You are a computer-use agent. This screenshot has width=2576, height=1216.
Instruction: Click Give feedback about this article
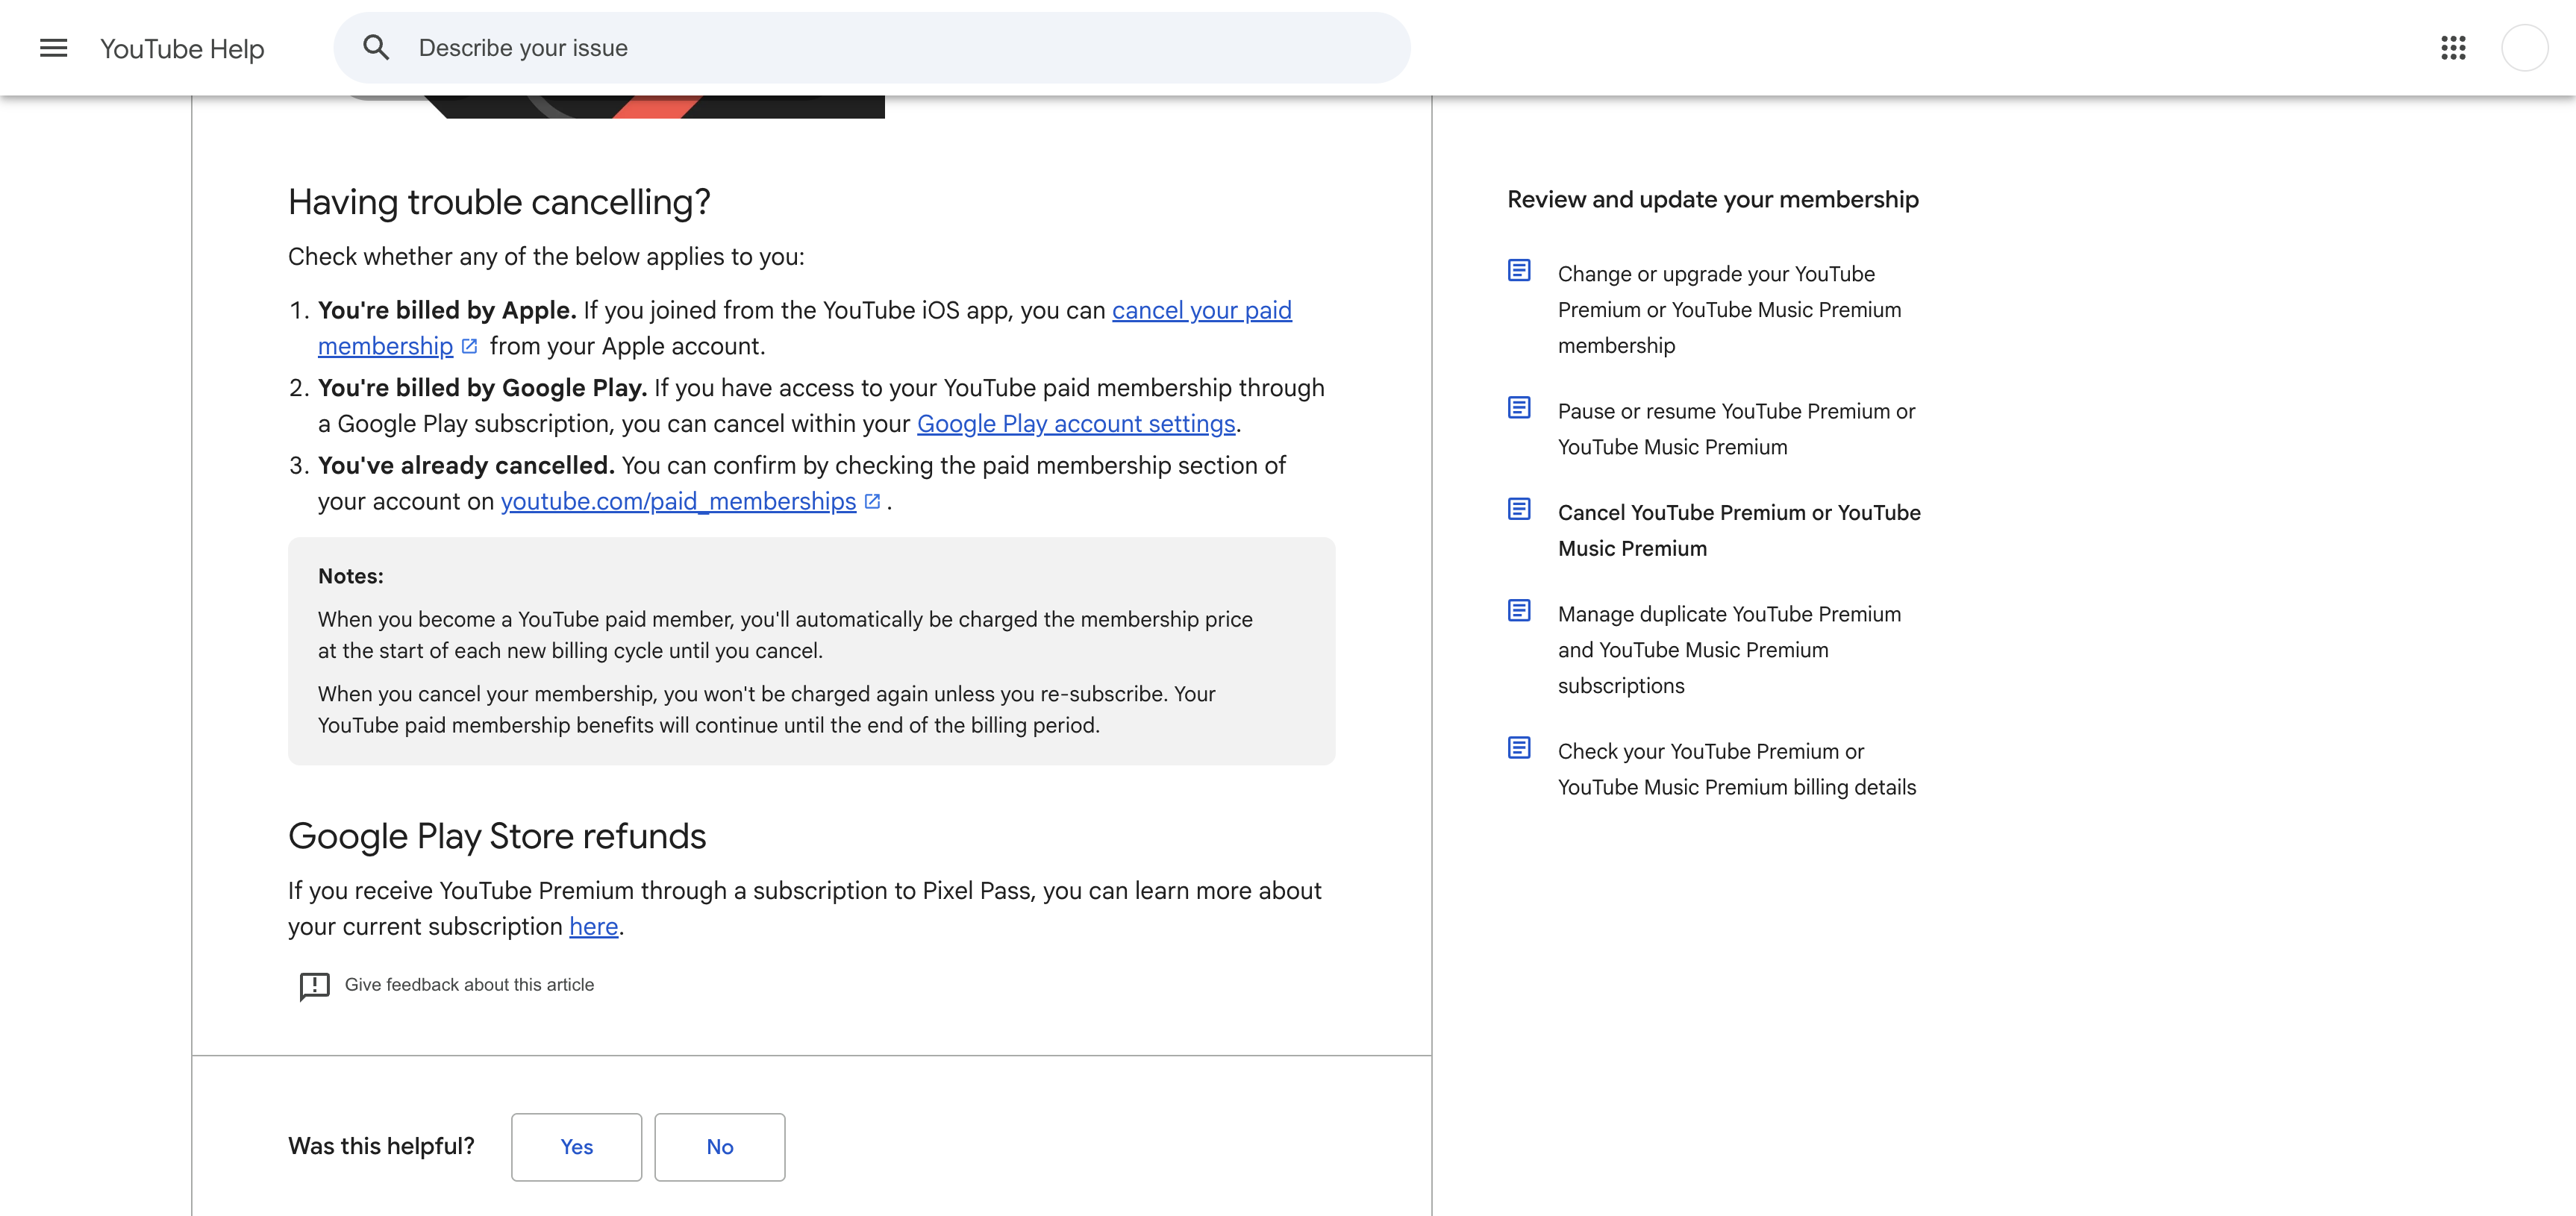point(469,985)
